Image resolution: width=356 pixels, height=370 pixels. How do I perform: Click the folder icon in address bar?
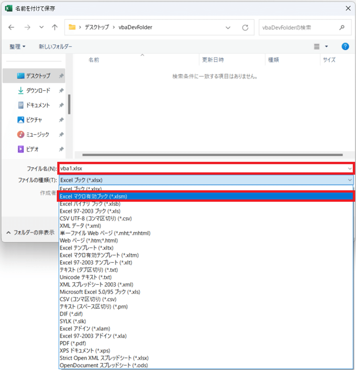(72, 27)
